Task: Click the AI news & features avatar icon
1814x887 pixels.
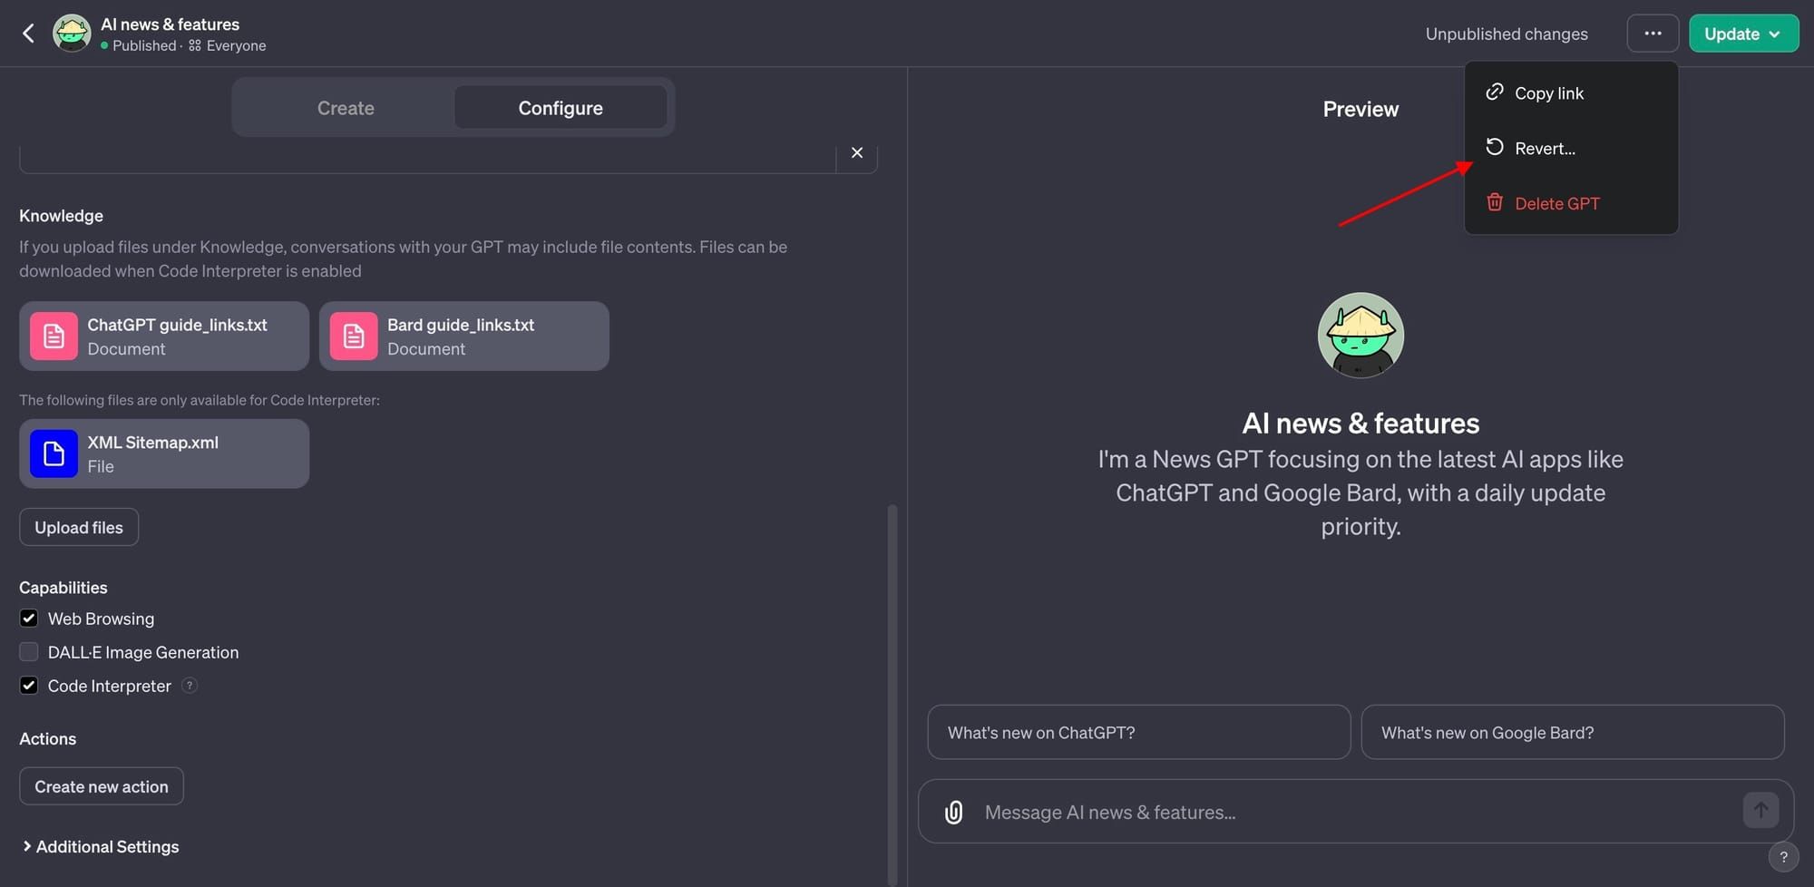Action: click(x=71, y=33)
